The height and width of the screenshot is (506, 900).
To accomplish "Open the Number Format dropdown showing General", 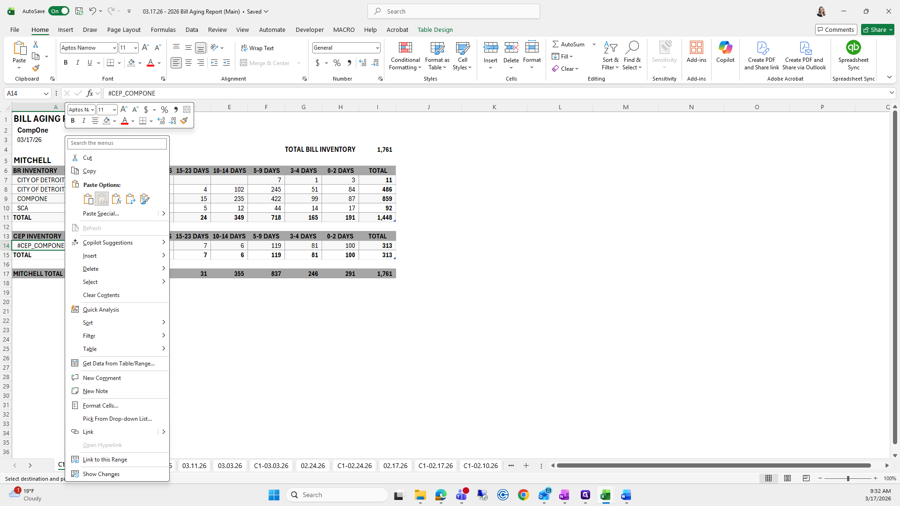I will tap(377, 48).
